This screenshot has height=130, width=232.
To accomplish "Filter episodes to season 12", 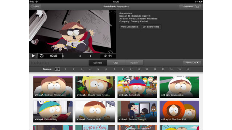I will click(x=155, y=69).
